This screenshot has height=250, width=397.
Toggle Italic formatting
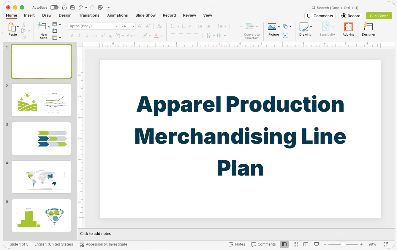tap(79, 36)
